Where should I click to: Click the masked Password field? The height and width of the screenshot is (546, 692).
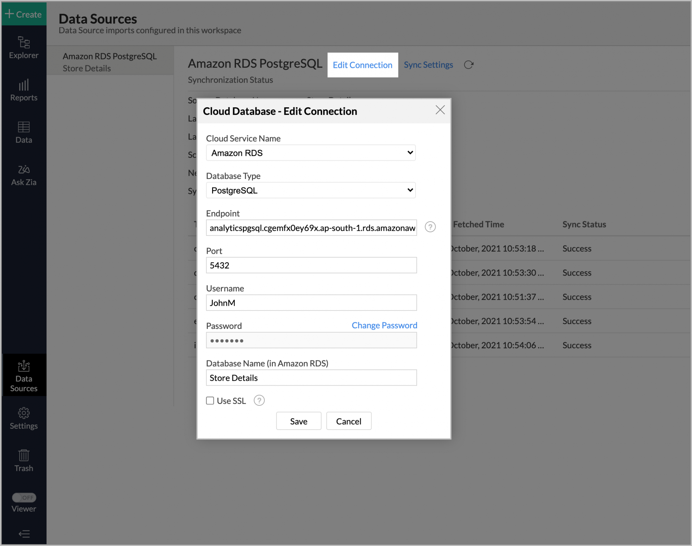pos(311,340)
